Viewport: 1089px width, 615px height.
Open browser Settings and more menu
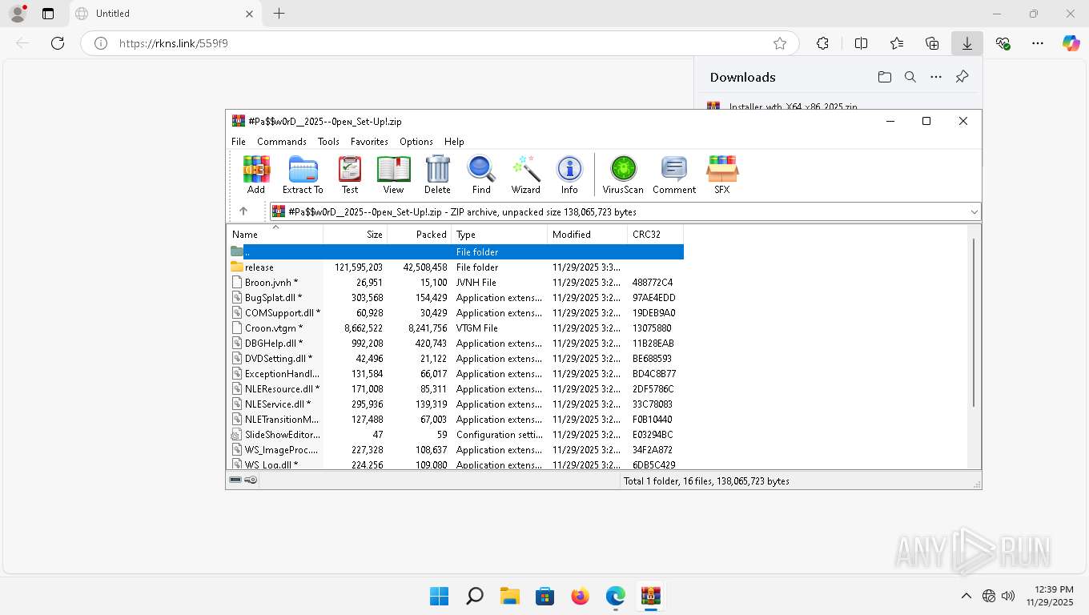click(x=1038, y=43)
